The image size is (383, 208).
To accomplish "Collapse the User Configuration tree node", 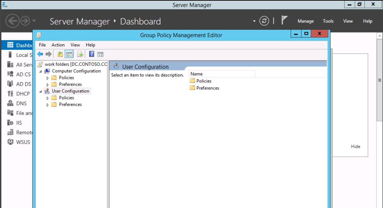I will click(x=41, y=91).
